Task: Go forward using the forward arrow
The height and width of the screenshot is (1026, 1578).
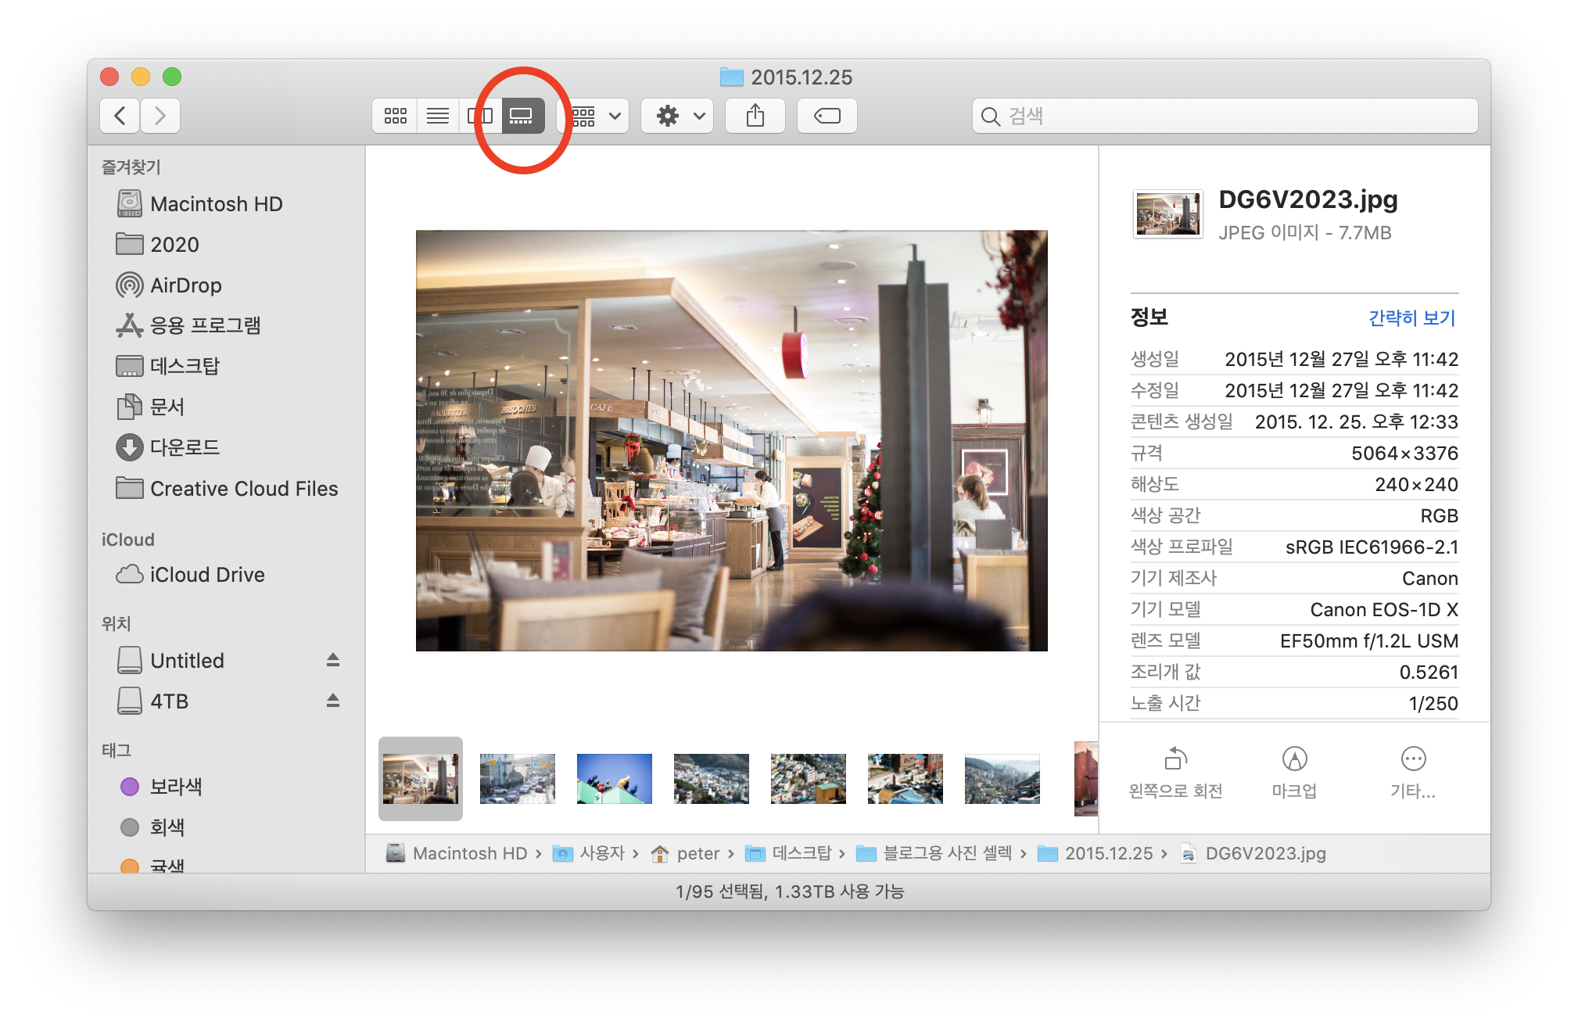Action: coord(160,117)
